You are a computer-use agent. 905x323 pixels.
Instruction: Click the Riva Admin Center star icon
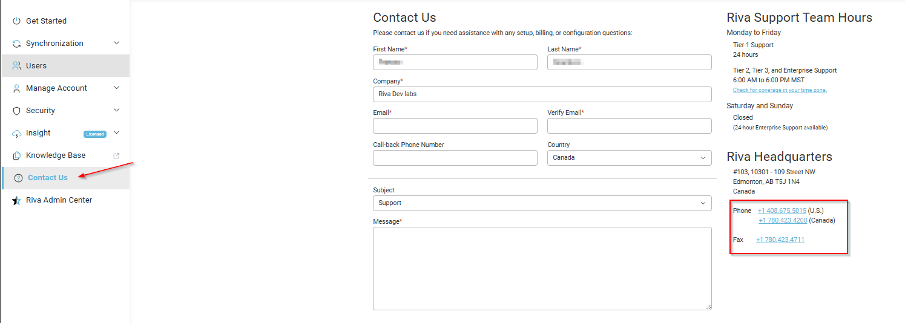[17, 200]
